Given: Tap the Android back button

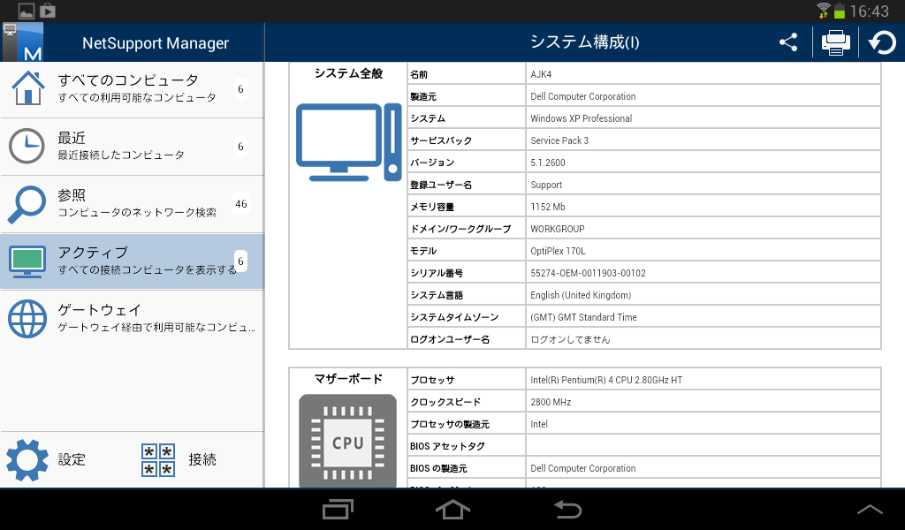Looking at the screenshot, I should tap(567, 510).
